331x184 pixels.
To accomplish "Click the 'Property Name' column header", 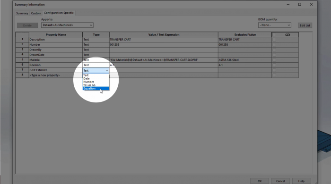I will pos(56,34).
